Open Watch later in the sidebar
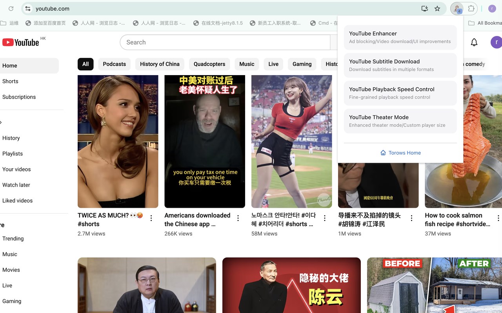This screenshot has width=502, height=313. tap(29, 185)
